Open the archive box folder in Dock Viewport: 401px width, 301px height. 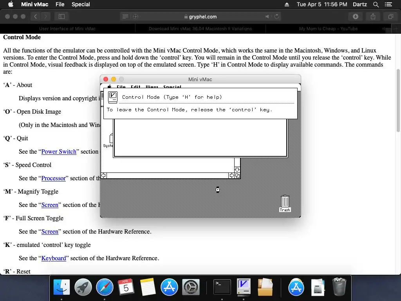(x=265, y=286)
